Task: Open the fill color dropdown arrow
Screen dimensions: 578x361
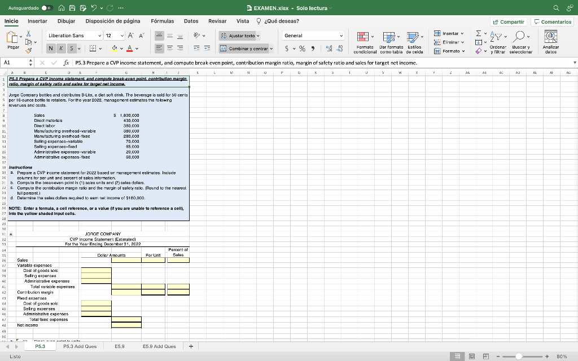Action: point(122,49)
